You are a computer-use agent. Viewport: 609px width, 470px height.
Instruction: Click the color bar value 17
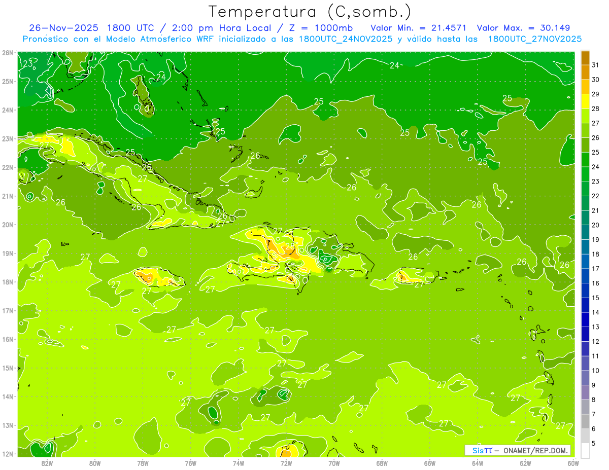coord(596,269)
